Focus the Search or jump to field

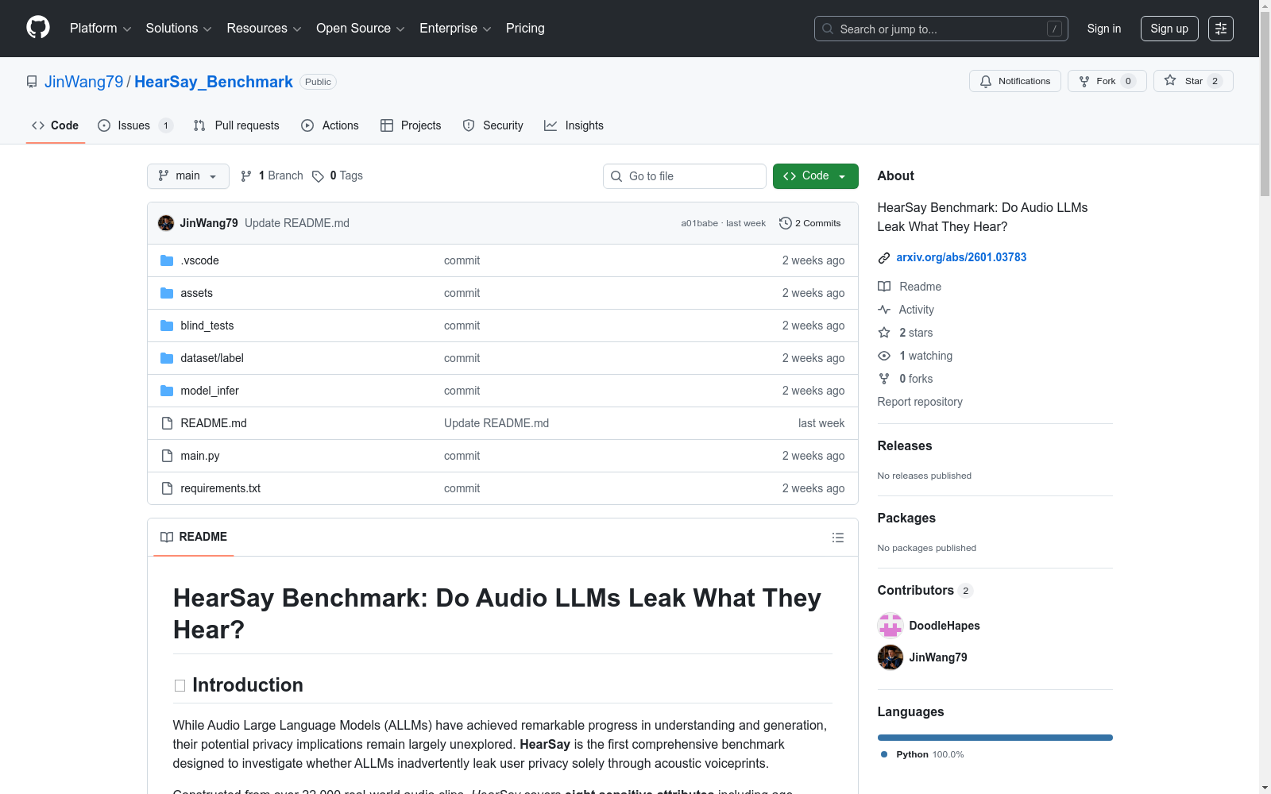click(941, 29)
